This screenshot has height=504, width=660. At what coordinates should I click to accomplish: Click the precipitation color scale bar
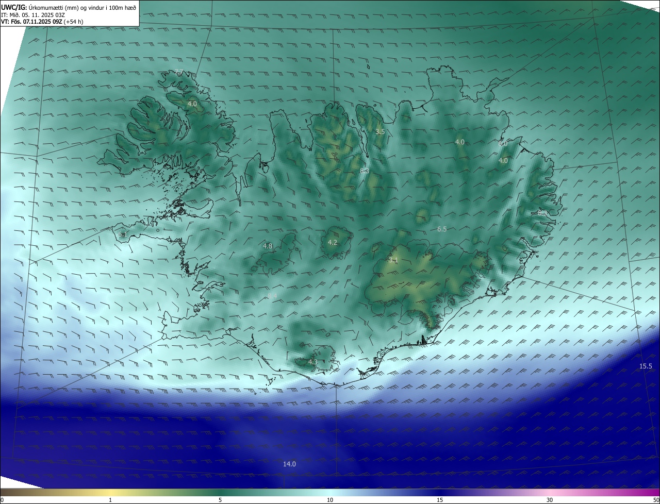pos(330,492)
